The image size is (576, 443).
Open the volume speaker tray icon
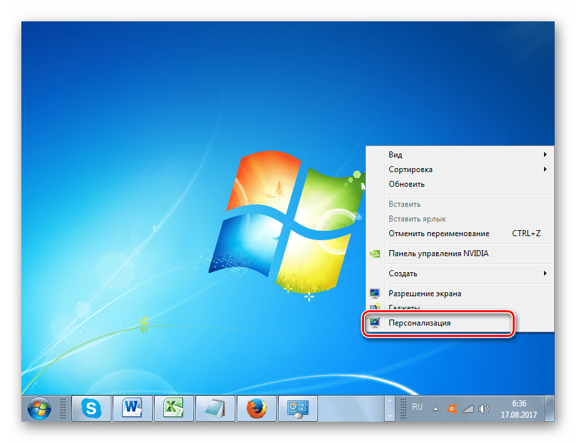[484, 408]
